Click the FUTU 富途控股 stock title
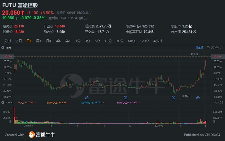Viewport: 225px width, 141px height. (20, 5)
